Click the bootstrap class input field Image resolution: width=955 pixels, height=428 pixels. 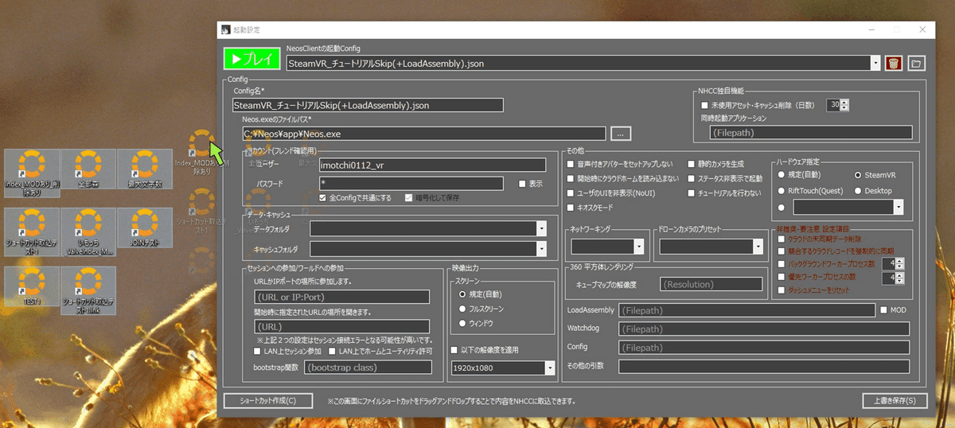[367, 368]
